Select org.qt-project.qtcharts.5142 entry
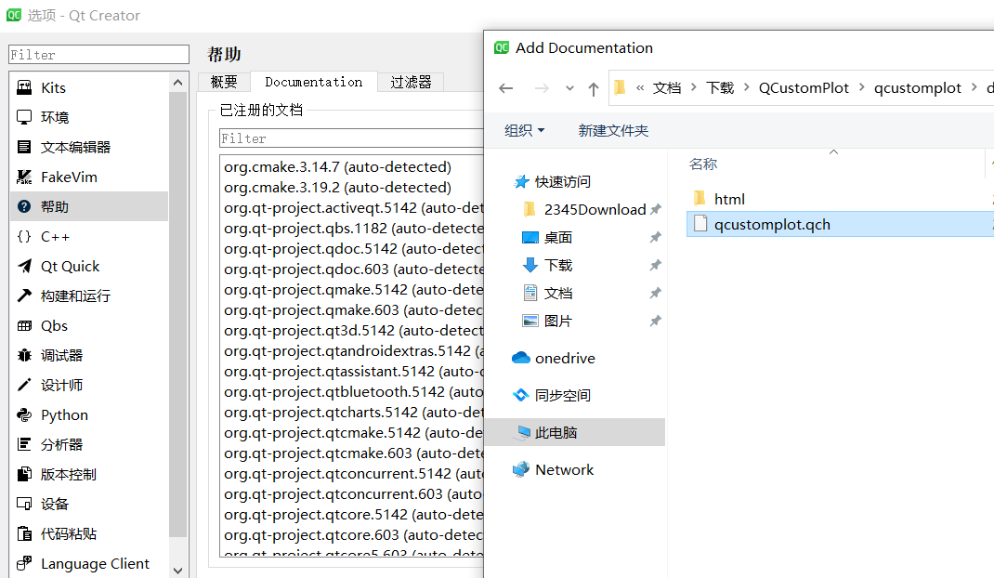 click(x=352, y=413)
